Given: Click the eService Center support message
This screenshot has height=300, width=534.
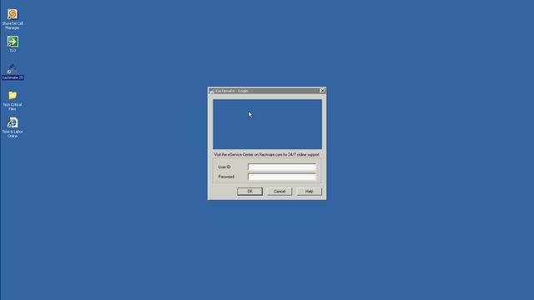Looking at the screenshot, I should [267, 155].
